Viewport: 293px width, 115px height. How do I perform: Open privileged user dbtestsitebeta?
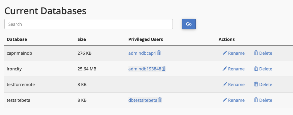pos(143,100)
